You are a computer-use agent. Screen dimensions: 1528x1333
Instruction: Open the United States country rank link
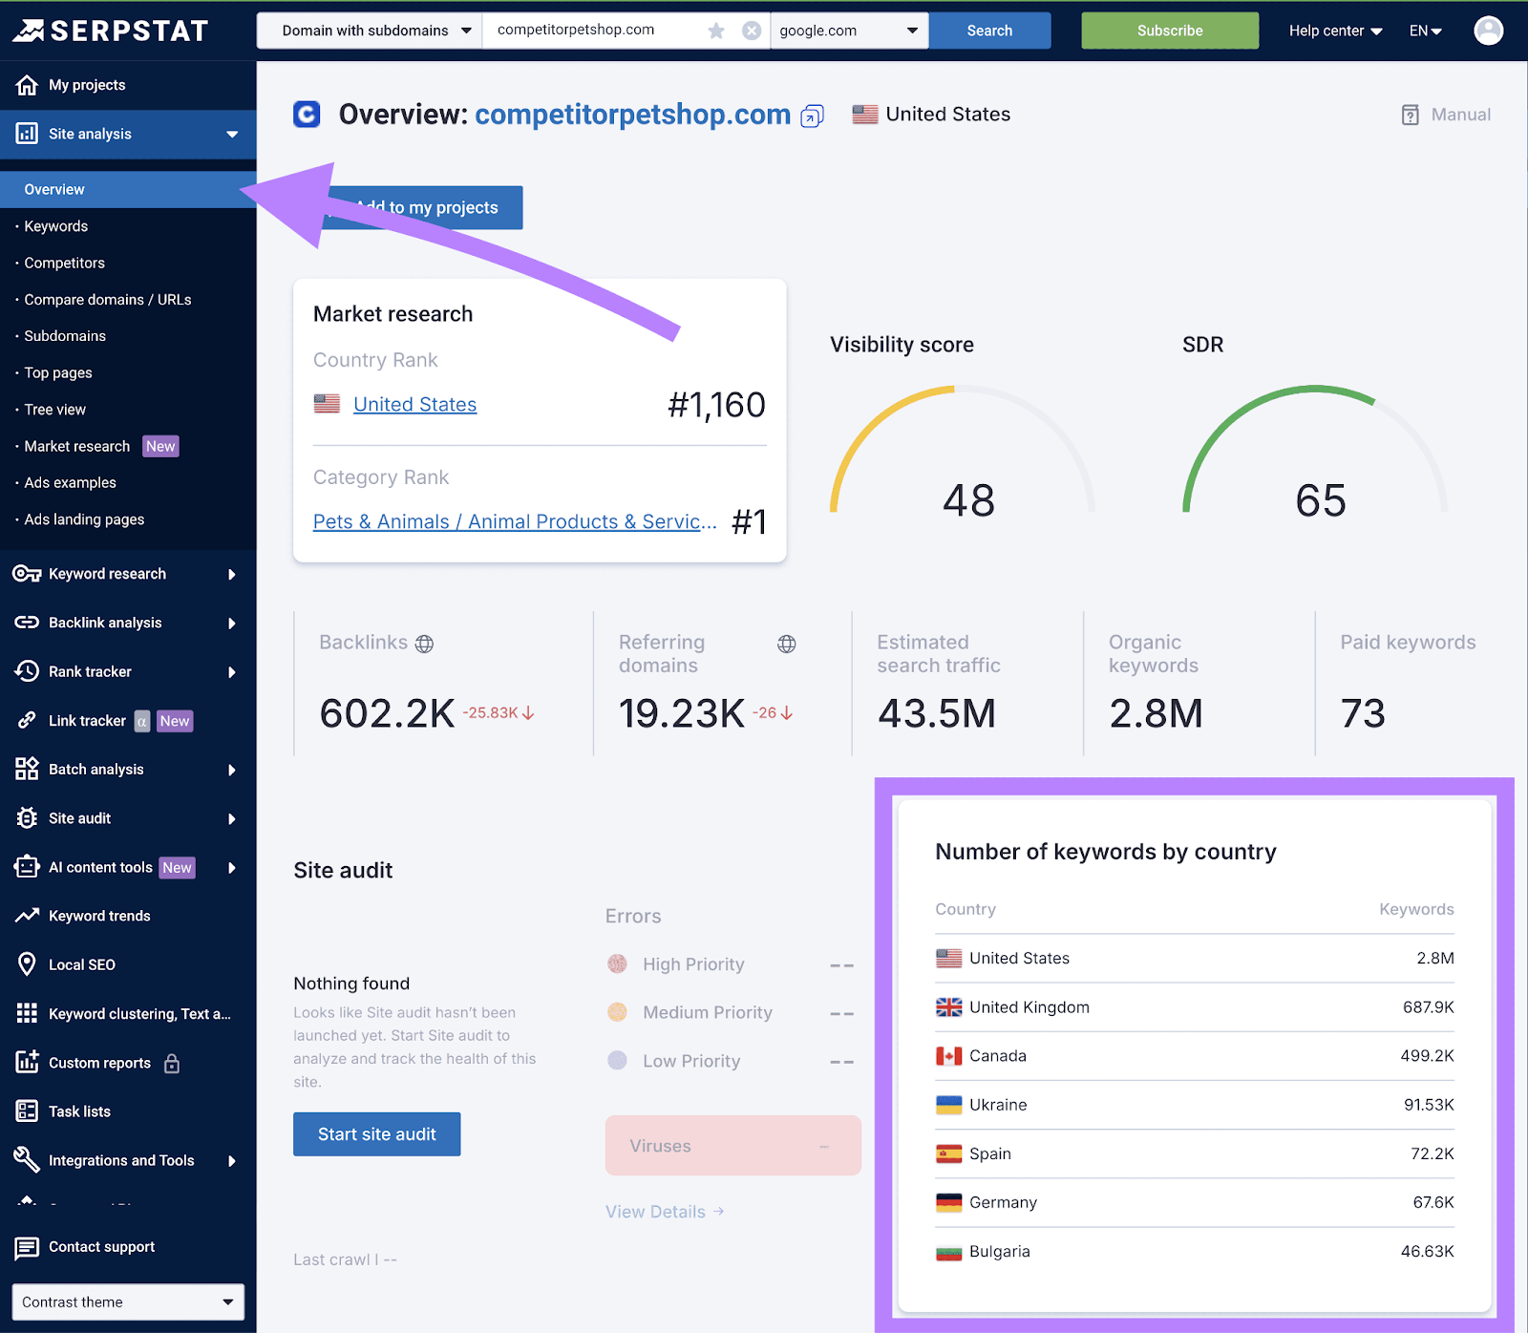tap(414, 403)
